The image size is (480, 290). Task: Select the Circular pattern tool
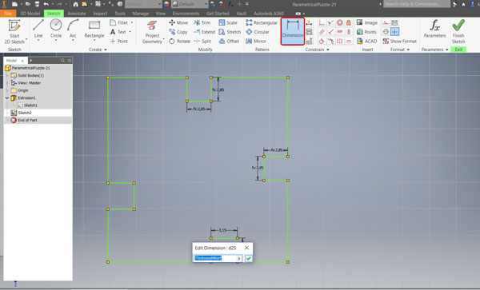pyautogui.click(x=258, y=32)
